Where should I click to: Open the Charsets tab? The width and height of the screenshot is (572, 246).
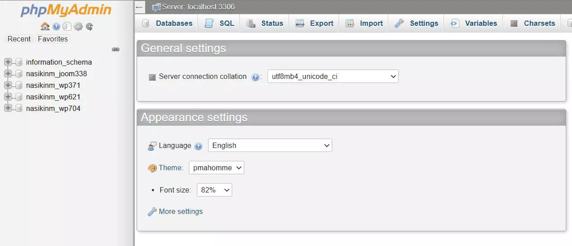click(x=532, y=24)
